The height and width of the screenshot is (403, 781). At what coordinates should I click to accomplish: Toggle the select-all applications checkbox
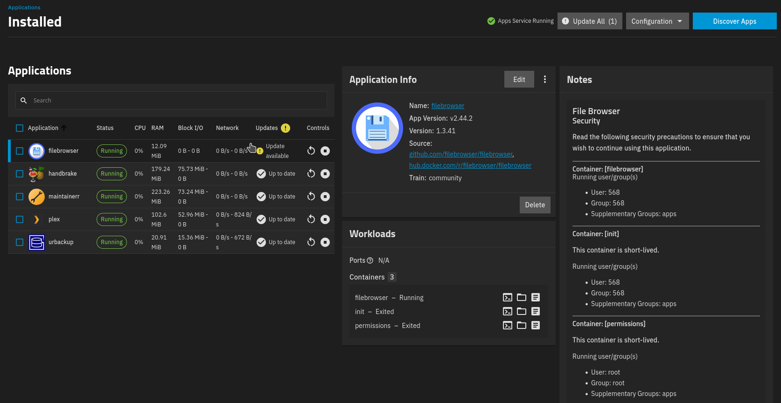coord(20,128)
